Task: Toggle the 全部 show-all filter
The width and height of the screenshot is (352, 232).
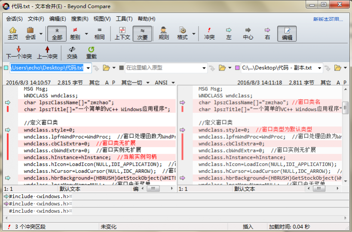Action: tap(57, 34)
